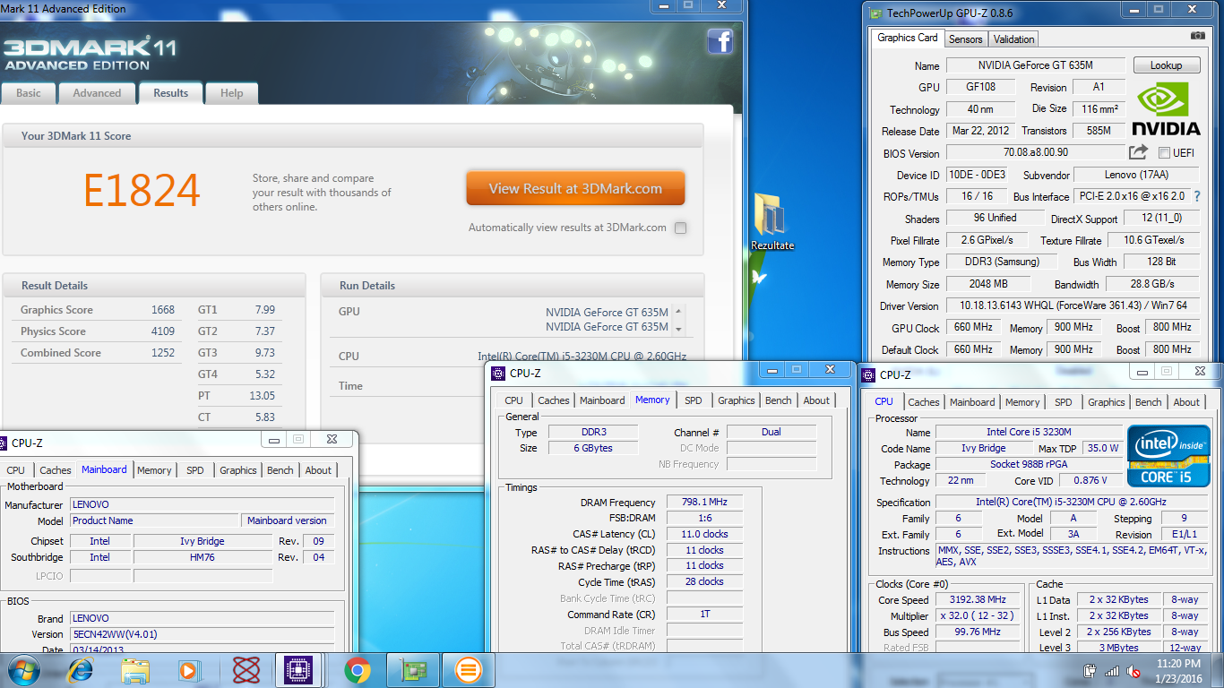Open Bench tab in the LENOVO mainboard CPU-Z window
Image resolution: width=1224 pixels, height=688 pixels.
280,470
